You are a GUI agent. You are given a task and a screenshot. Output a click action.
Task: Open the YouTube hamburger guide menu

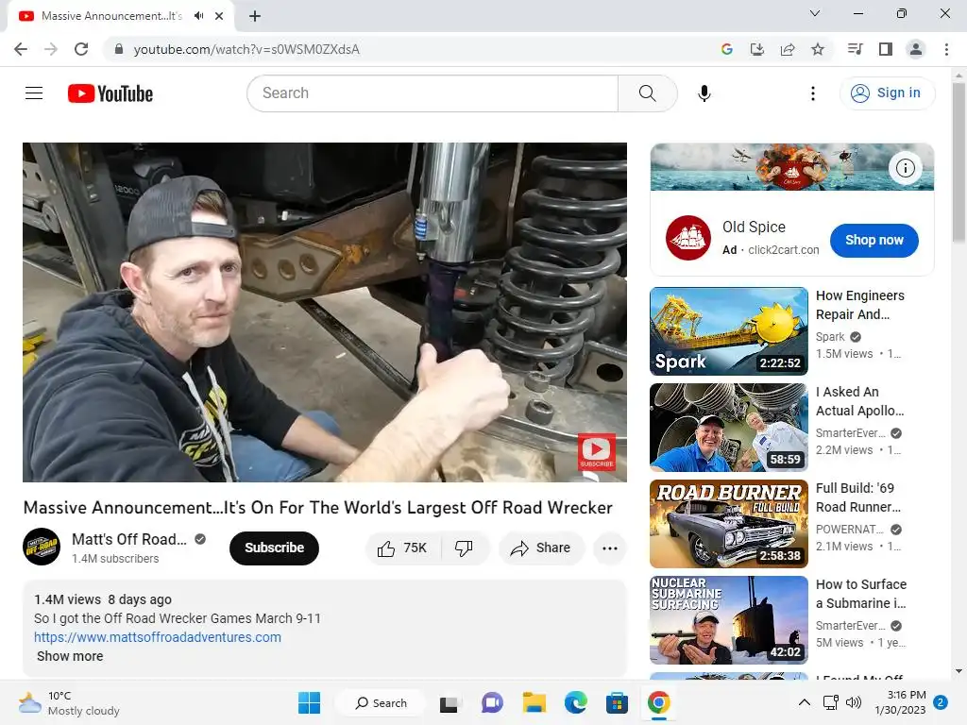pos(34,93)
